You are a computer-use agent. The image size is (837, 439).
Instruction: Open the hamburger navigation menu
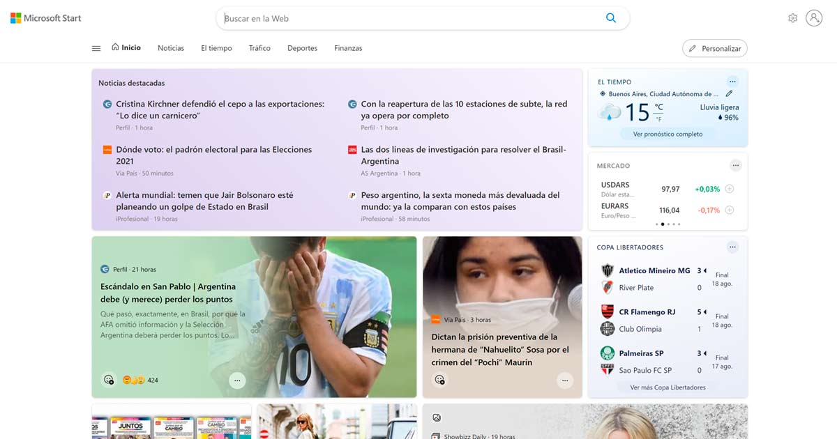[96, 48]
